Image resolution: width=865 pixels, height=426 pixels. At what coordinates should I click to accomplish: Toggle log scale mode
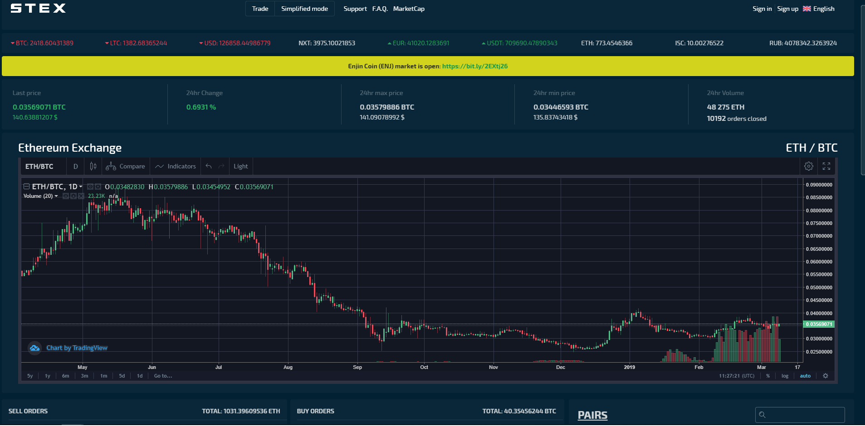point(785,376)
